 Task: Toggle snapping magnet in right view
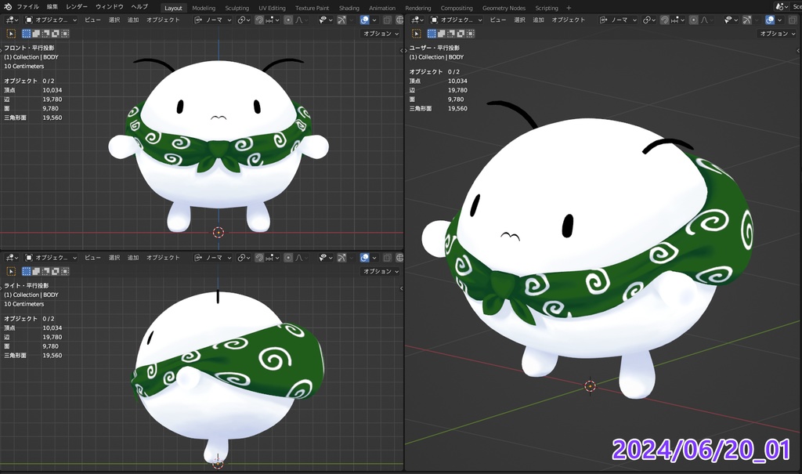click(259, 258)
